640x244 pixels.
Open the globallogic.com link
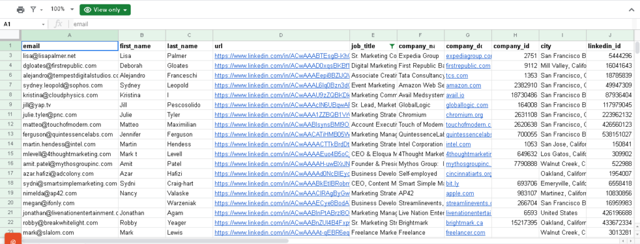[x=467, y=105]
